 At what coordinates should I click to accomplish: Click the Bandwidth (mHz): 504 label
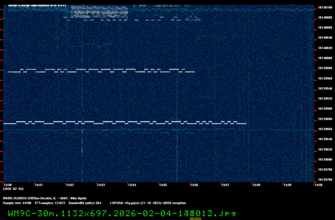(85, 203)
